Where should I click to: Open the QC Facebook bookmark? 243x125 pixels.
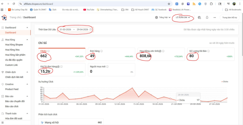coord(159,9)
